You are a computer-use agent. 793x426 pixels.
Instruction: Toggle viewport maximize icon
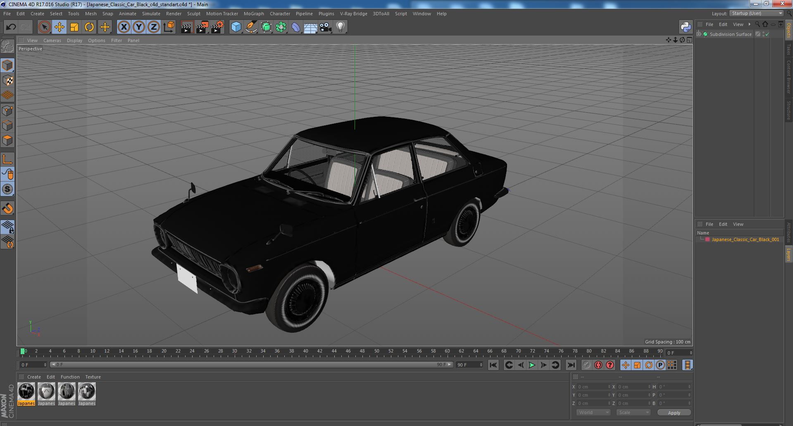coord(689,40)
